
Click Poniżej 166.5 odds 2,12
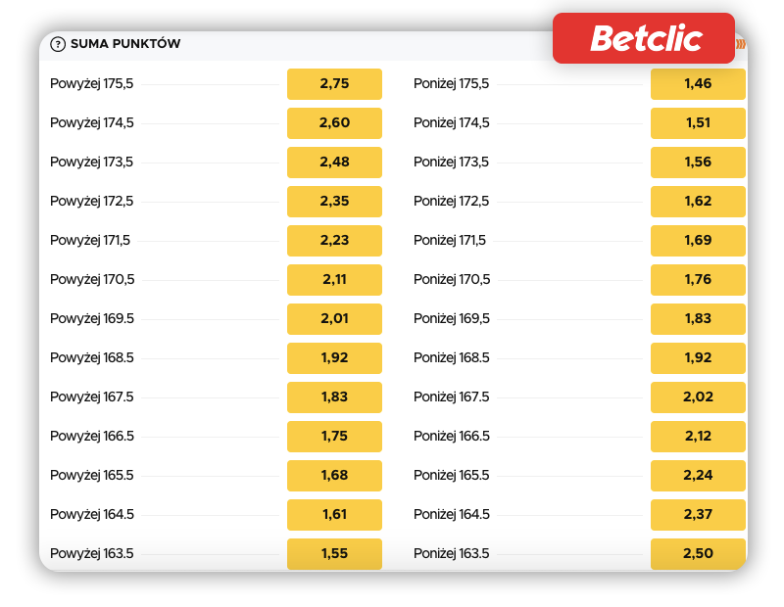(x=698, y=437)
